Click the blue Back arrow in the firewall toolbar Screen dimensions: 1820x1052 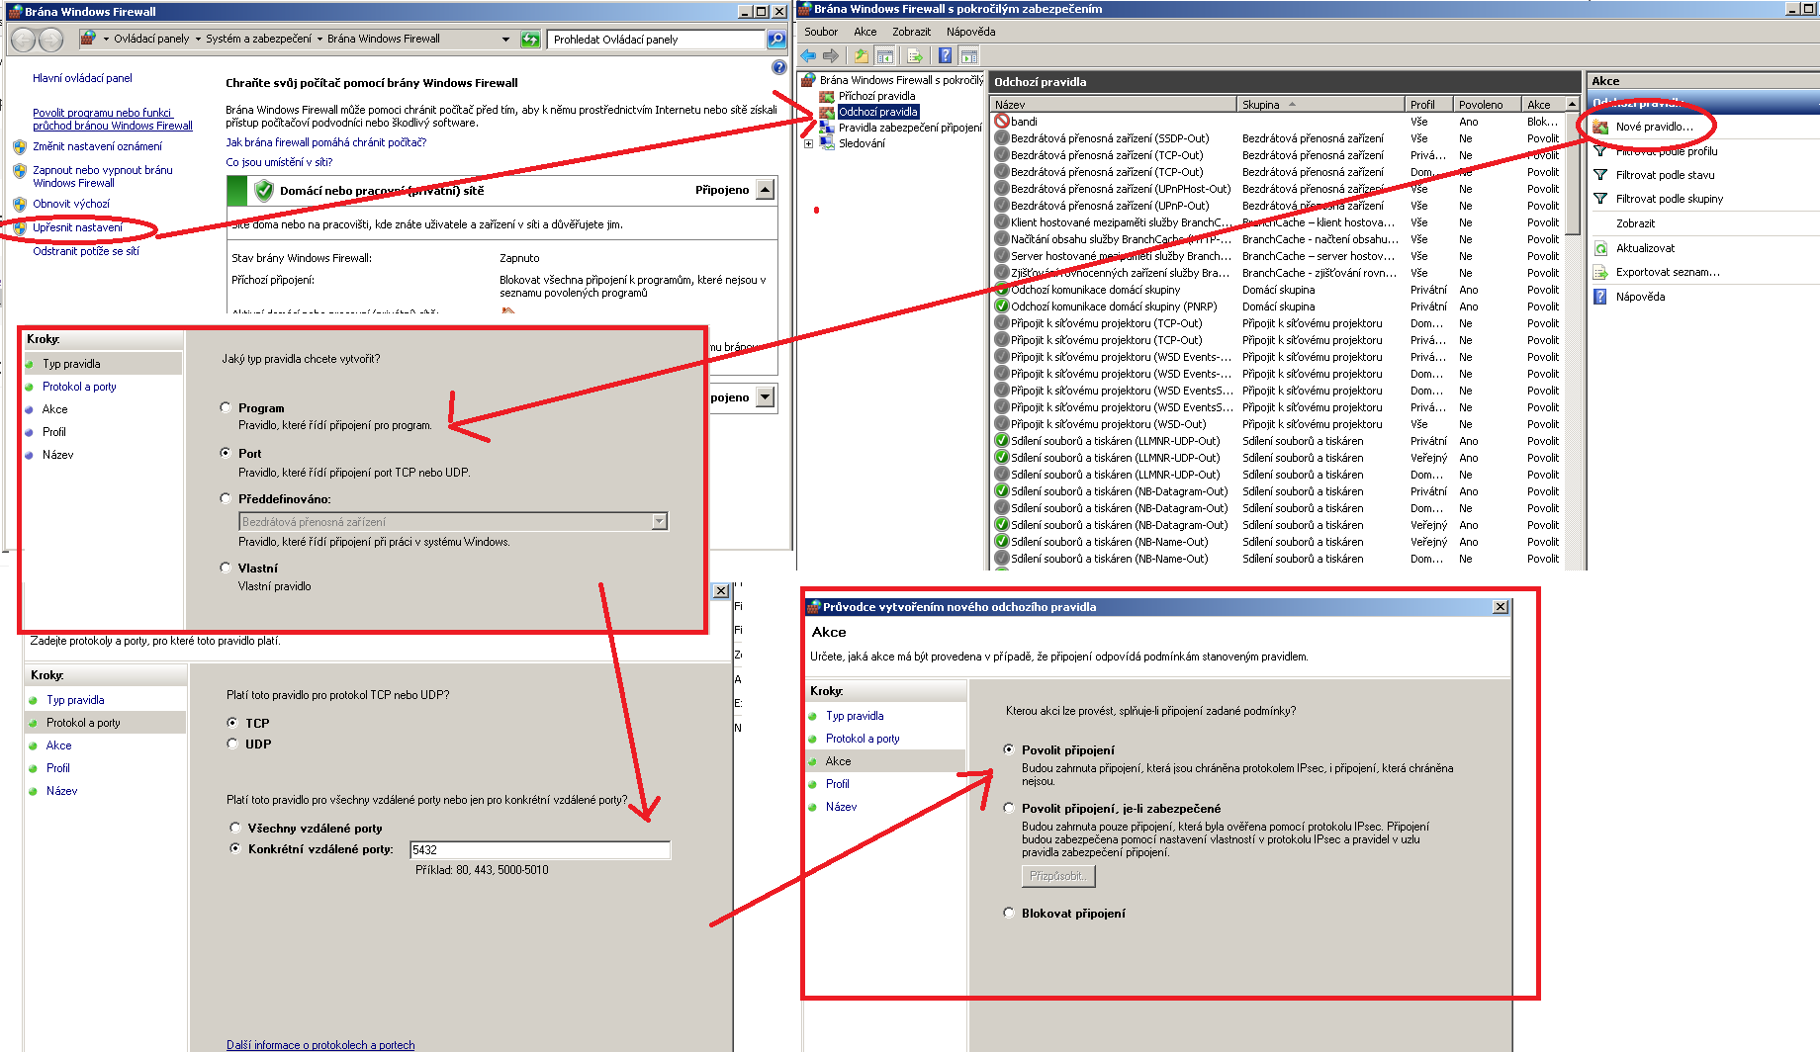pyautogui.click(x=808, y=55)
